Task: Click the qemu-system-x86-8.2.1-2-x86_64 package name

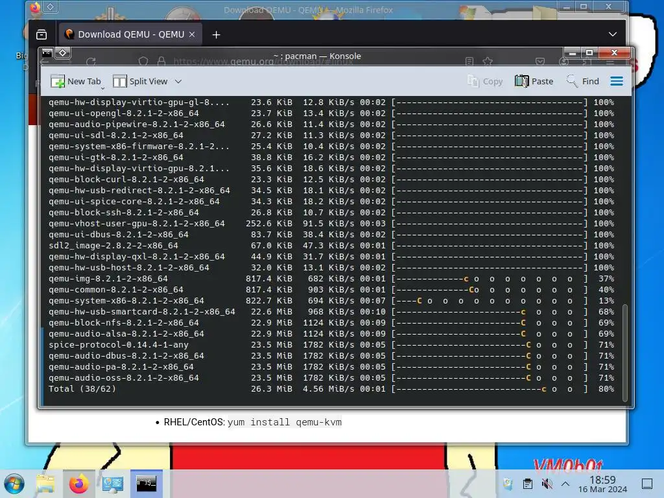Action: 126,301
